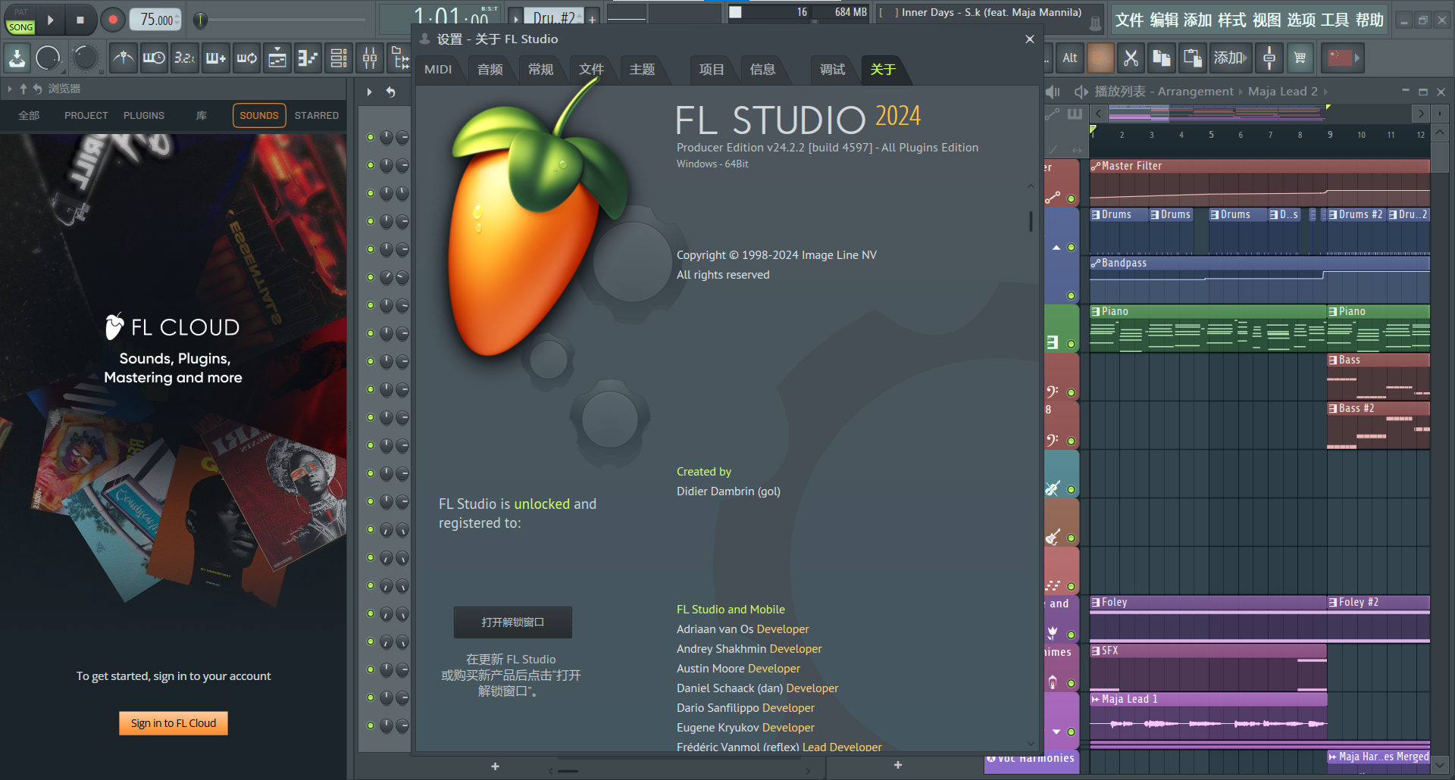Open the 编辑 edit menu
The height and width of the screenshot is (780, 1455).
pyautogui.click(x=1164, y=20)
